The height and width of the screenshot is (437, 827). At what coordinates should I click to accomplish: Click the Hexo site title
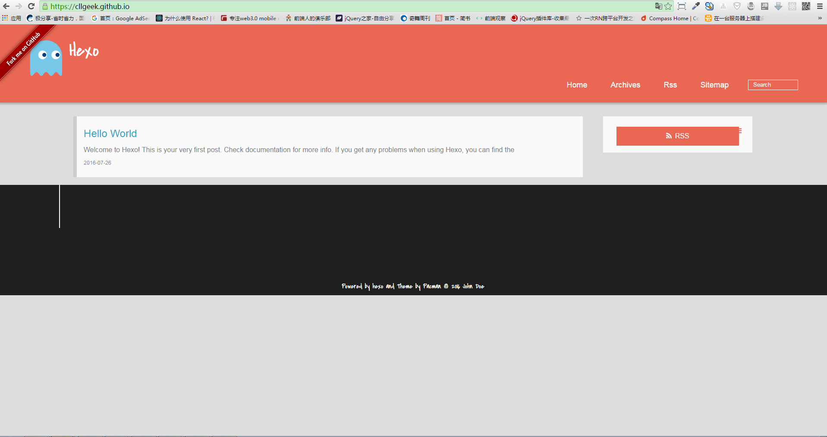84,50
